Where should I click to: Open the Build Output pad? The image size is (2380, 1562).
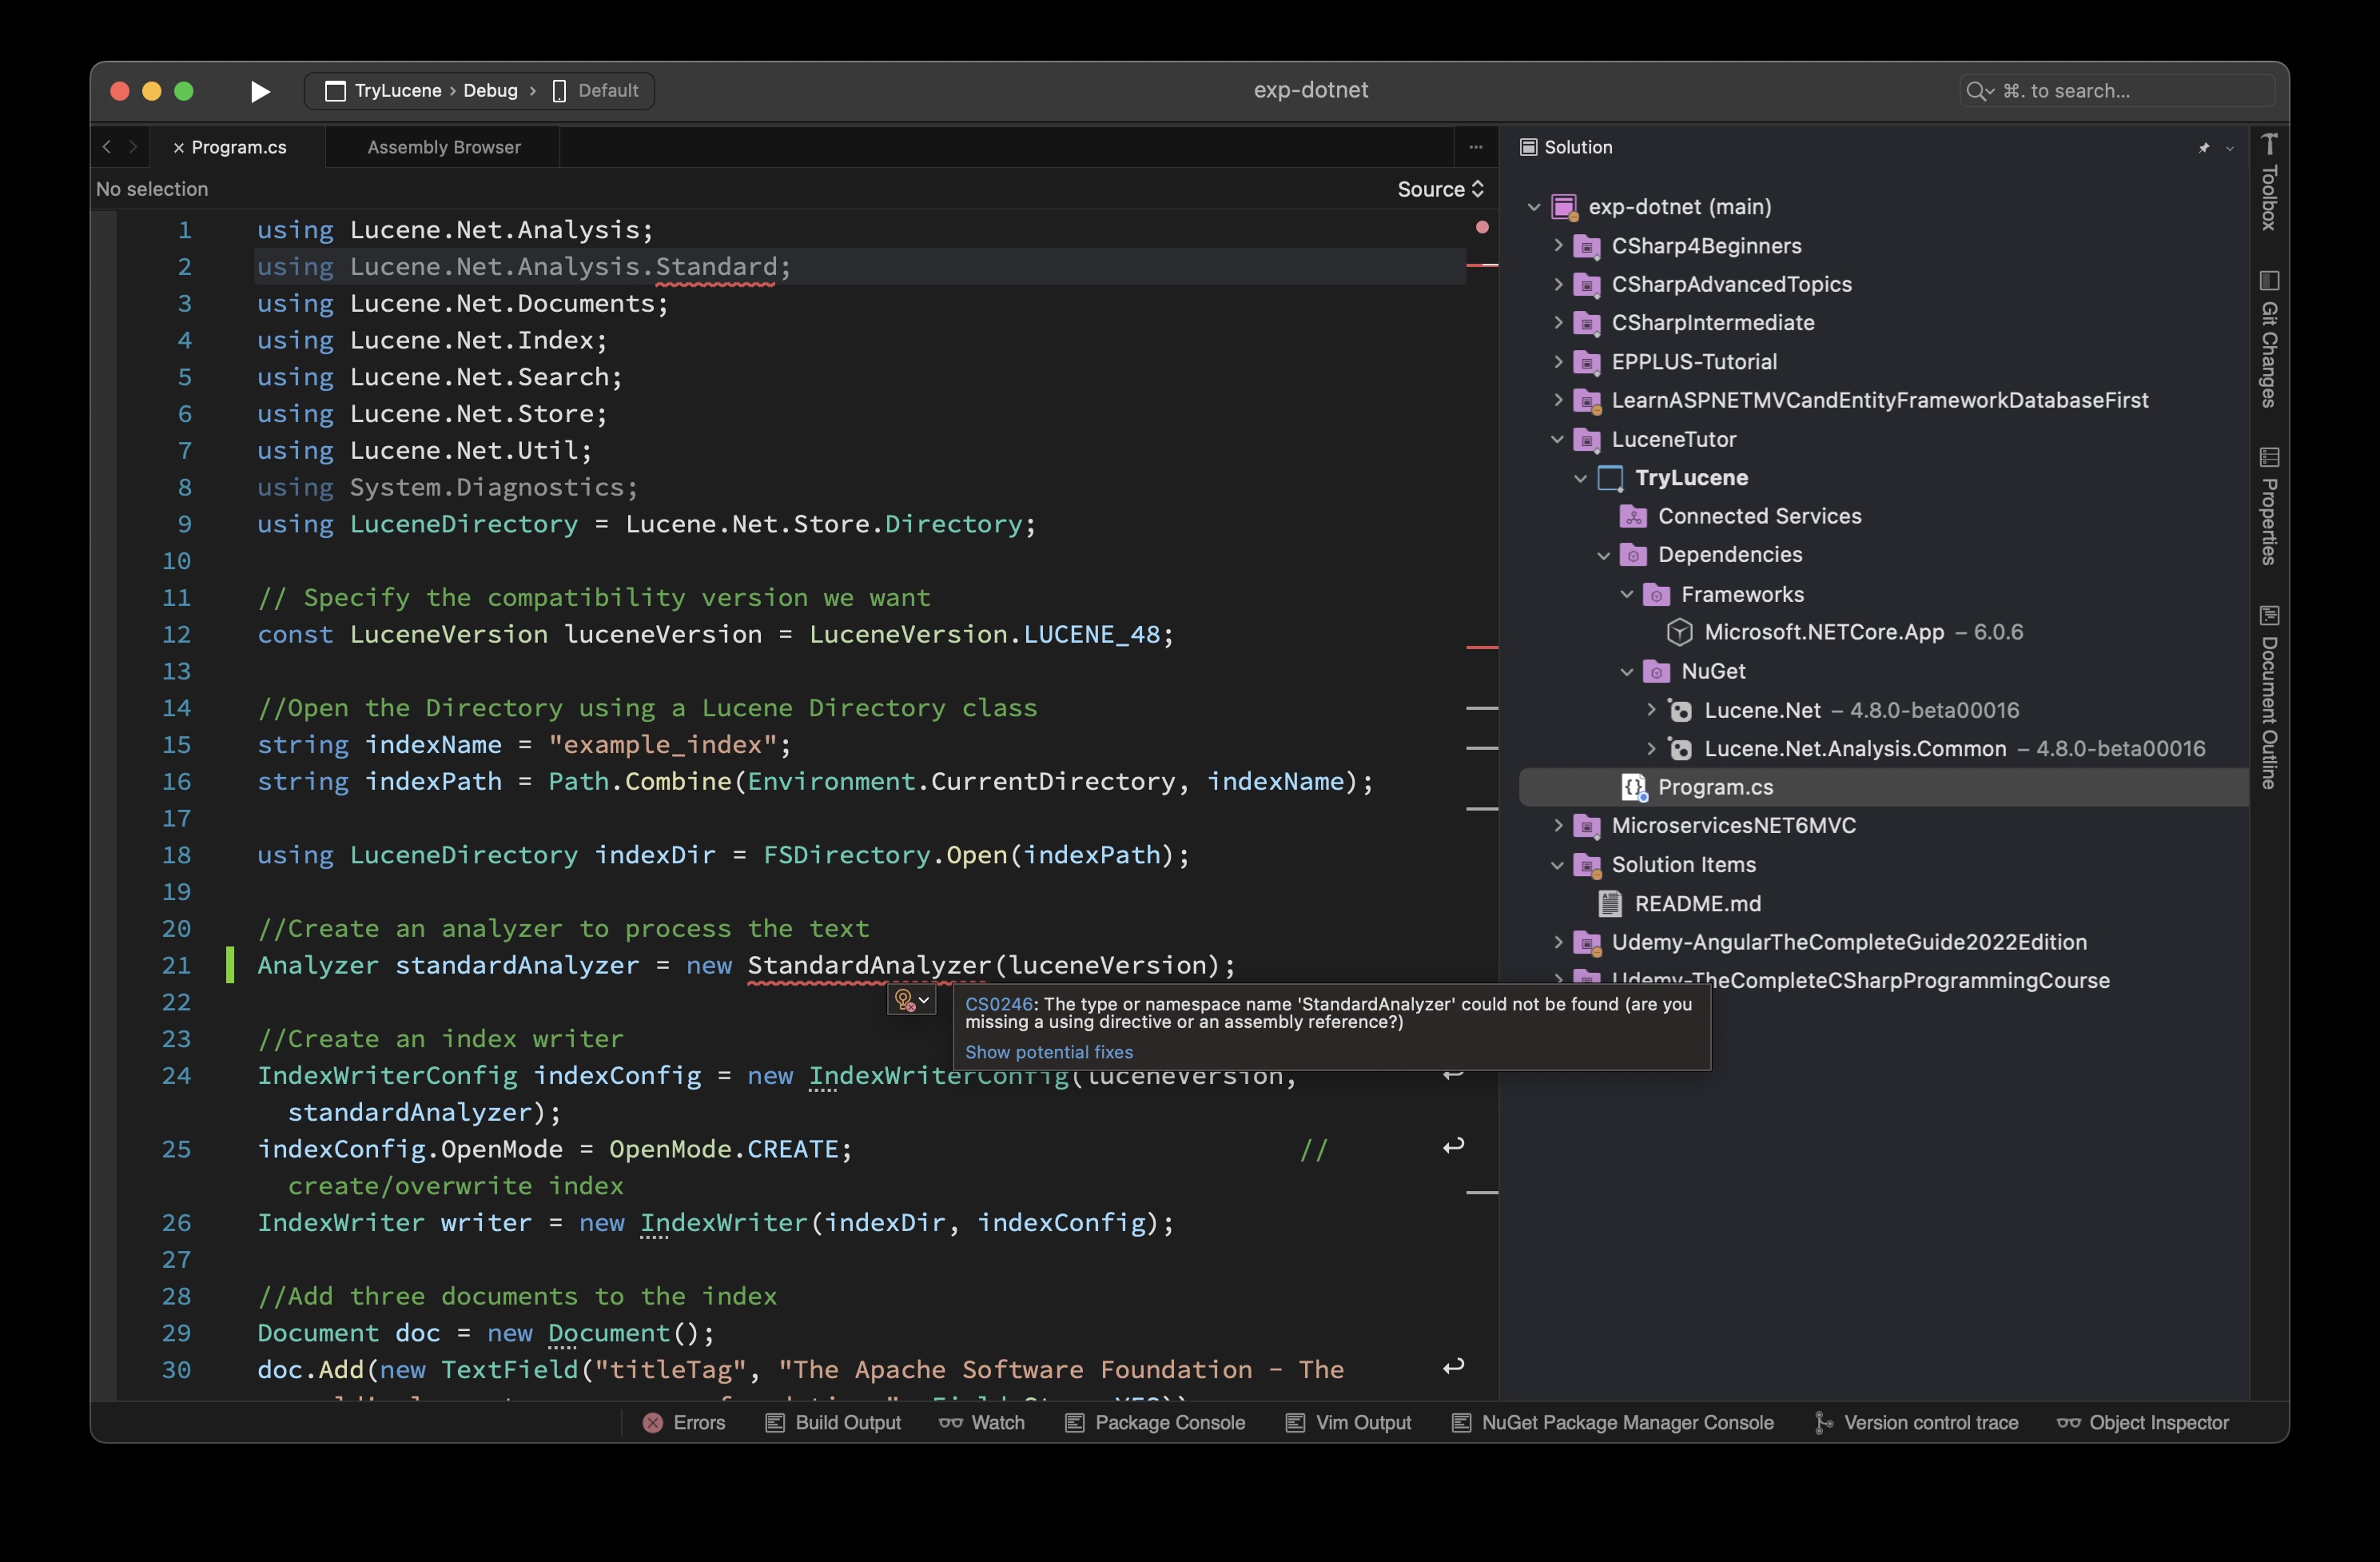(833, 1422)
